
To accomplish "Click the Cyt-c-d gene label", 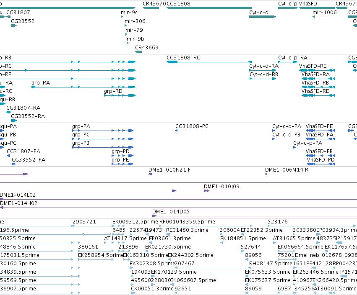I will (x=259, y=13).
